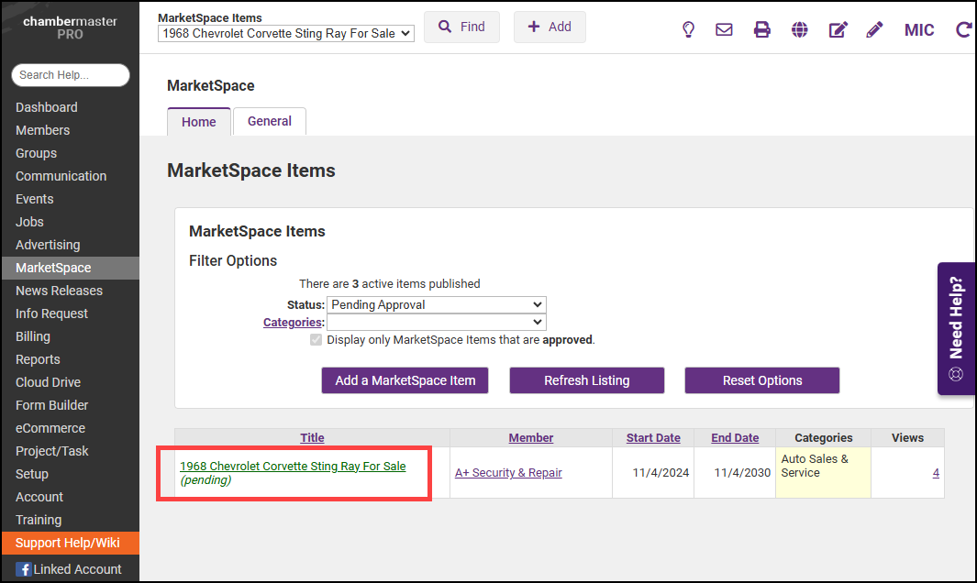Viewport: 977px width, 583px height.
Task: Click the Facebook Linked Account icon
Action: 24,569
